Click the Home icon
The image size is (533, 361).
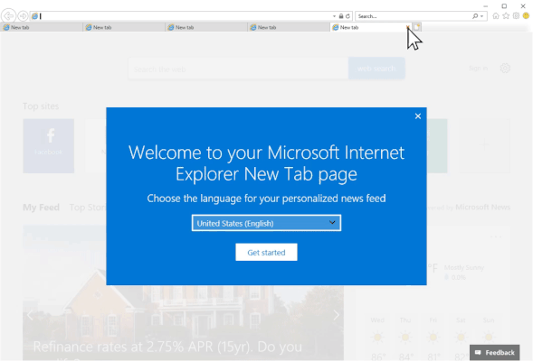coord(496,16)
